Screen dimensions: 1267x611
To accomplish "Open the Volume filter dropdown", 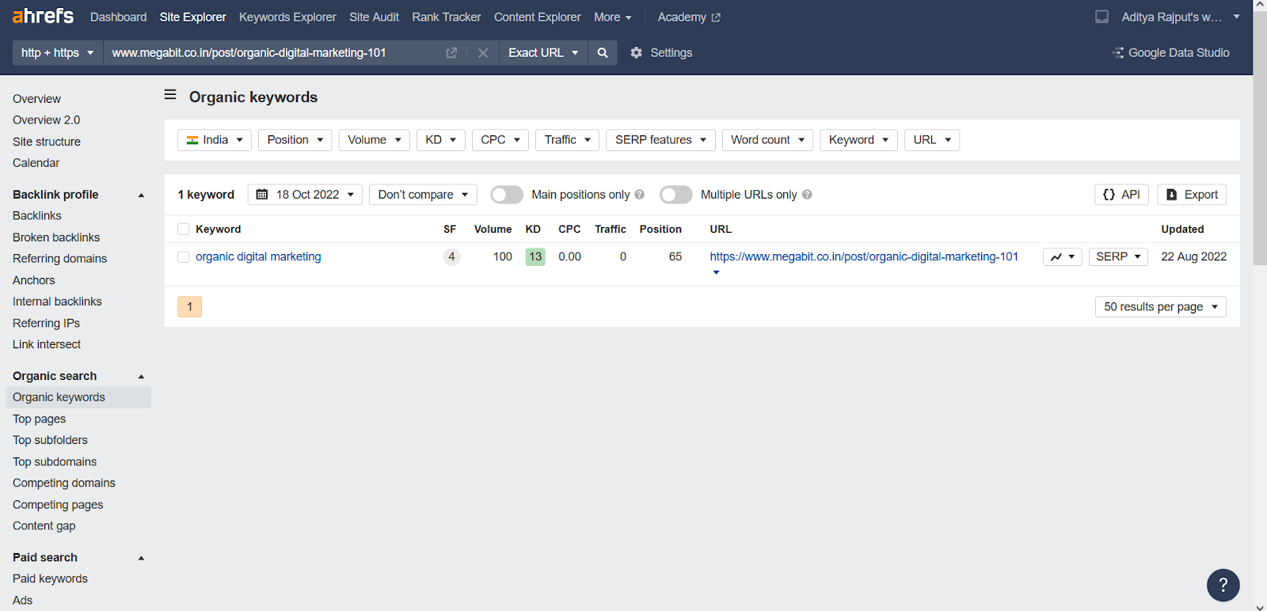I will point(375,140).
